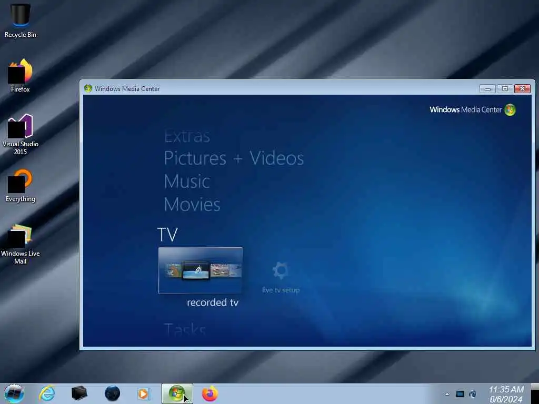Show hidden system tray icons
The width and height of the screenshot is (539, 404).
click(447, 394)
